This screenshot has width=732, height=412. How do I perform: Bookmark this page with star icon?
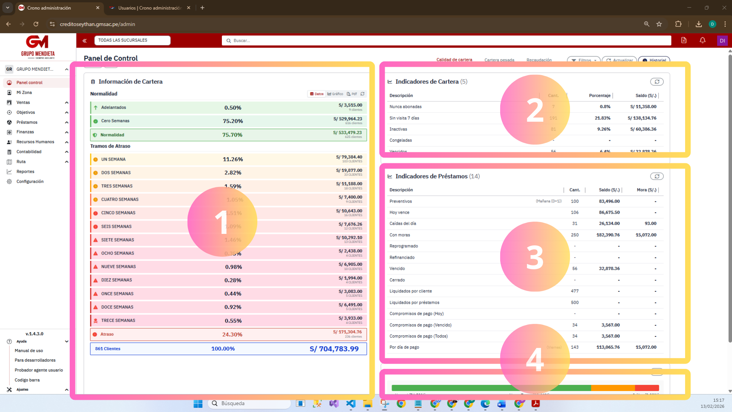click(659, 24)
